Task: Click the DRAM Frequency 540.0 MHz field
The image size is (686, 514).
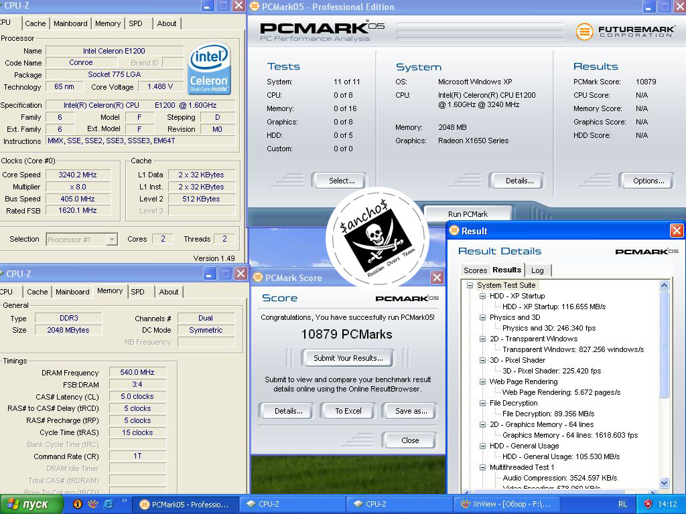Action: coord(137,372)
